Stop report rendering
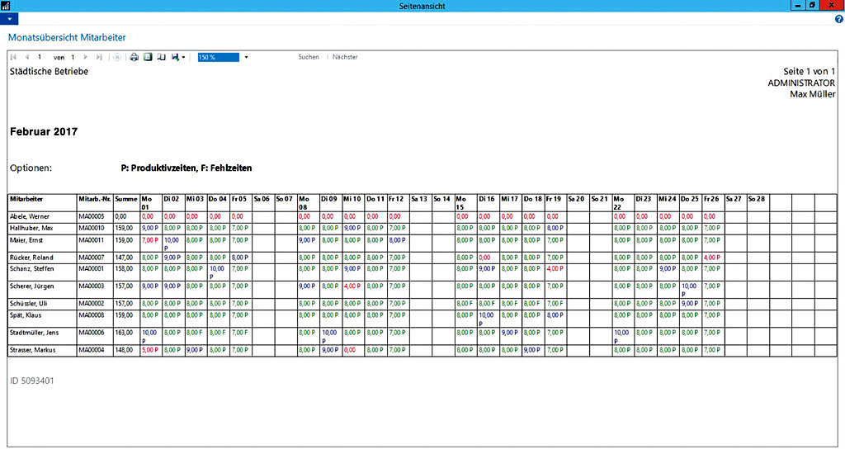The width and height of the screenshot is (845, 454). [x=116, y=58]
